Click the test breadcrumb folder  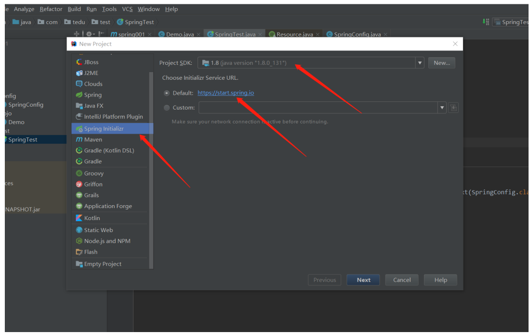[x=101, y=22]
